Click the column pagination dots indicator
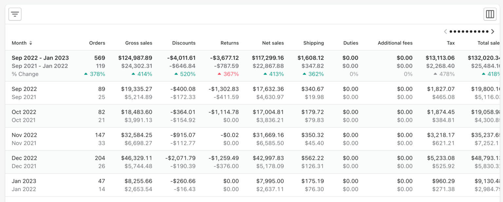This screenshot has width=503, height=202. tap(469, 31)
